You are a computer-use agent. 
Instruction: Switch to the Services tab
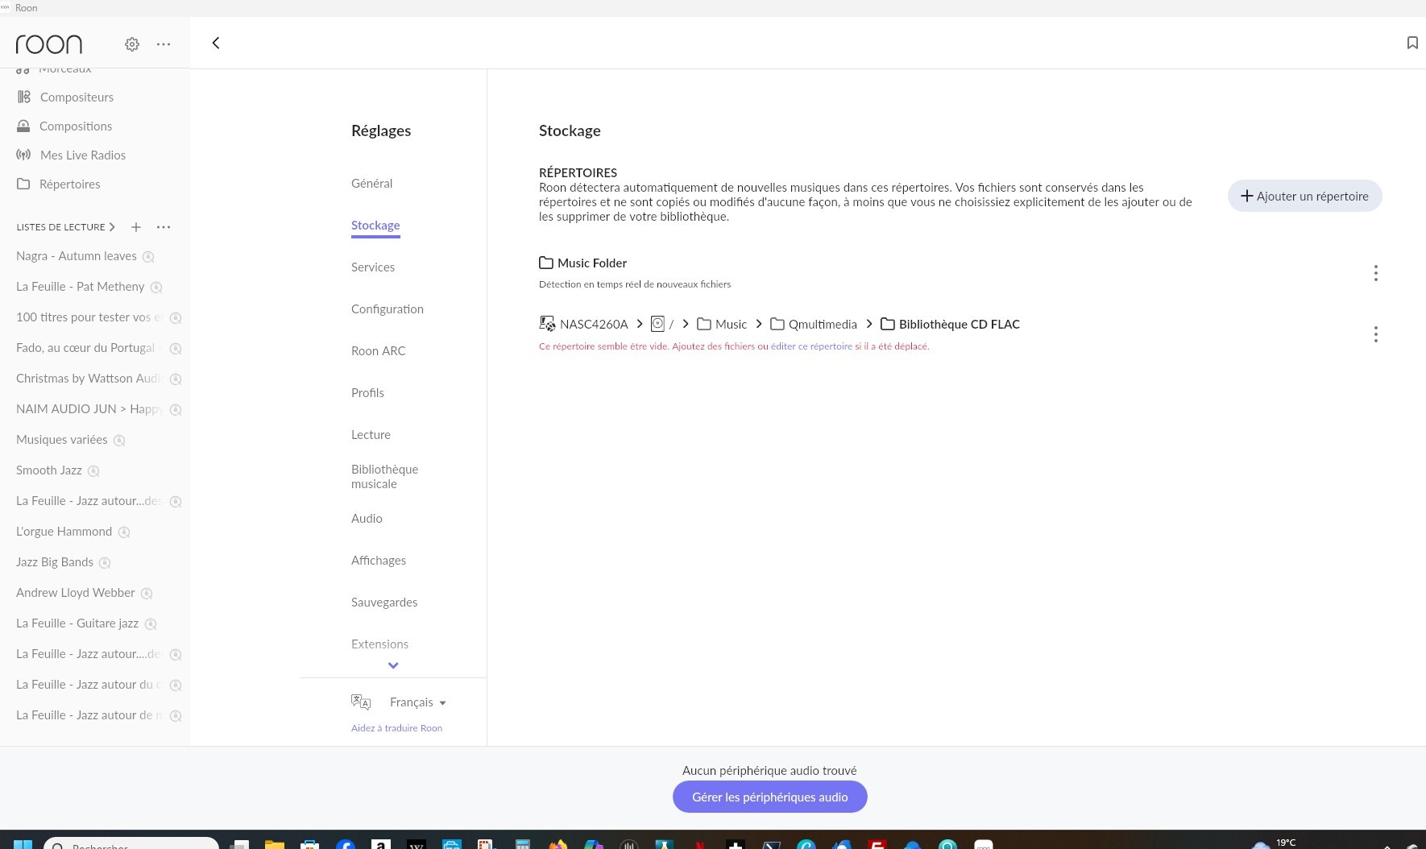pos(373,267)
